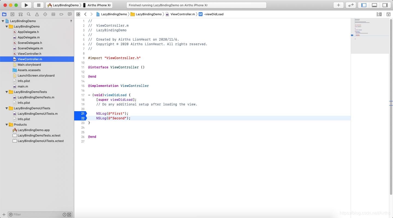Viewport: 393px width, 218px height.
Task: Open the Airths iPhone Xr device selector
Action: tap(97, 5)
